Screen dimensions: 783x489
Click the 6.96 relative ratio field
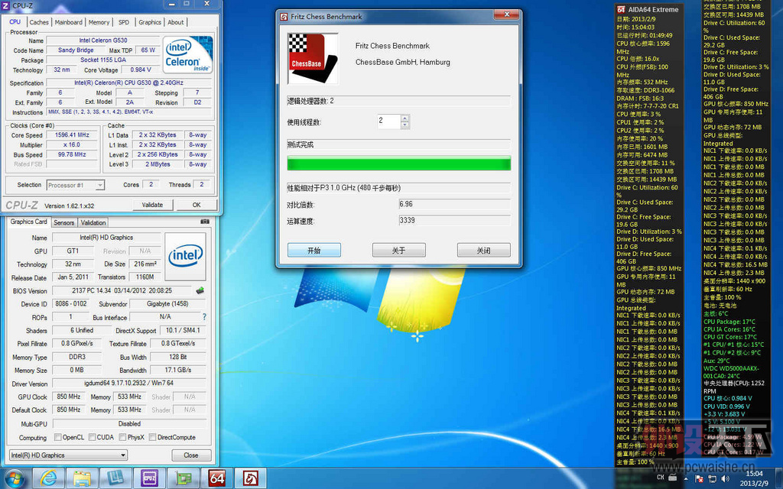point(454,204)
